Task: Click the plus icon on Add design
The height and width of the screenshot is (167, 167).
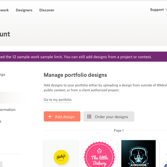Action: coord(50,117)
